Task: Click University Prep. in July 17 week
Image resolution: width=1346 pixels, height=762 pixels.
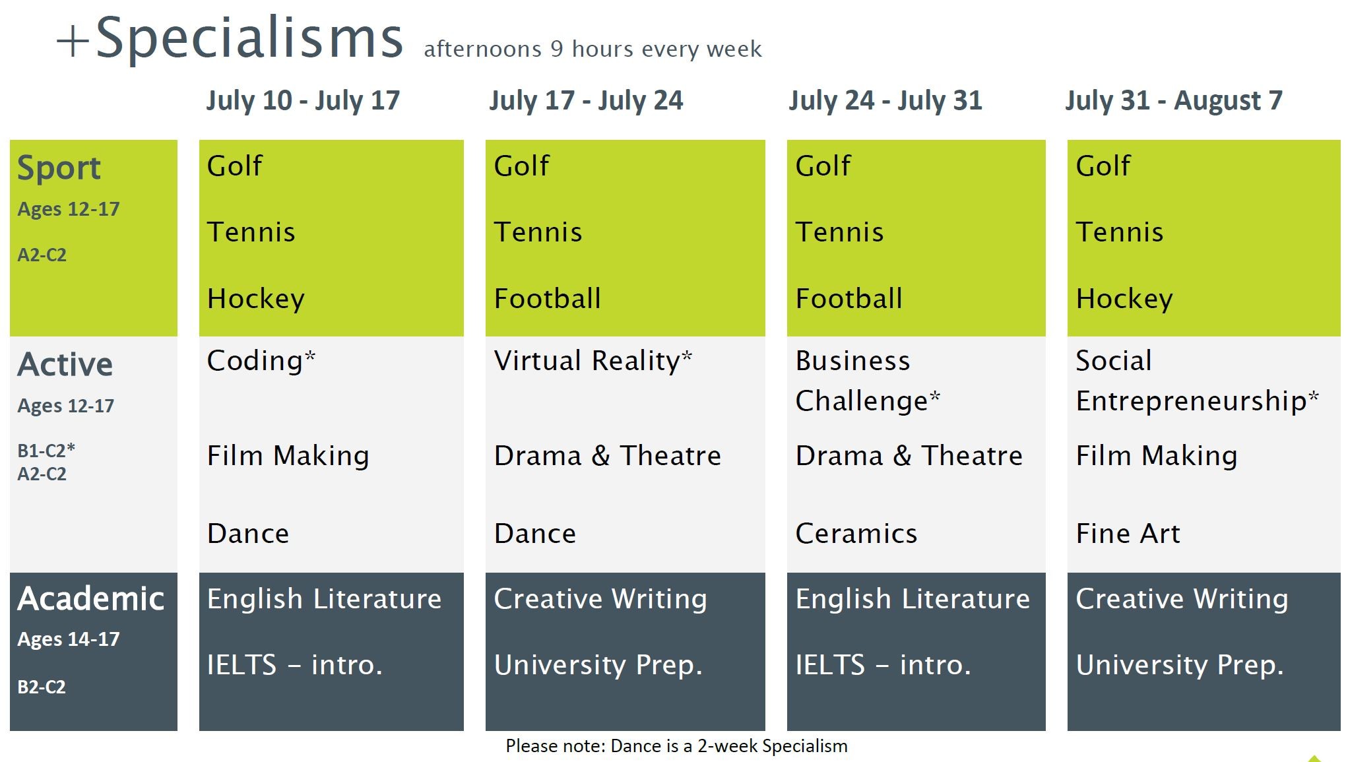Action: tap(598, 665)
